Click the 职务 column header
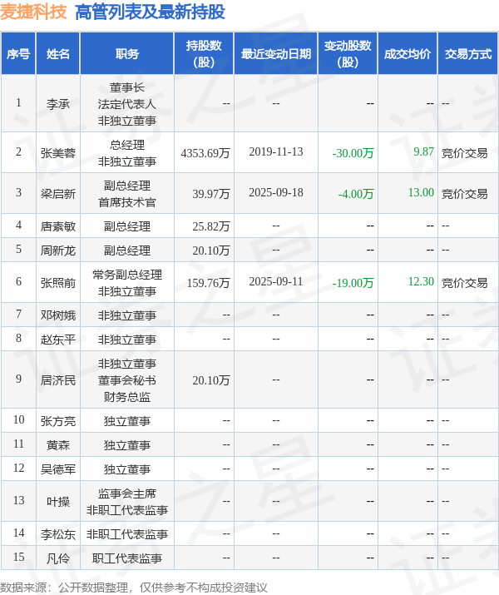499x595 pixels. click(x=127, y=53)
